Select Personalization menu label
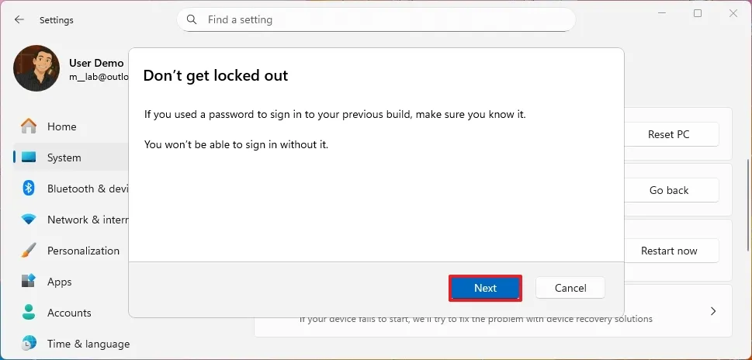Image resolution: width=752 pixels, height=360 pixels. (83, 251)
